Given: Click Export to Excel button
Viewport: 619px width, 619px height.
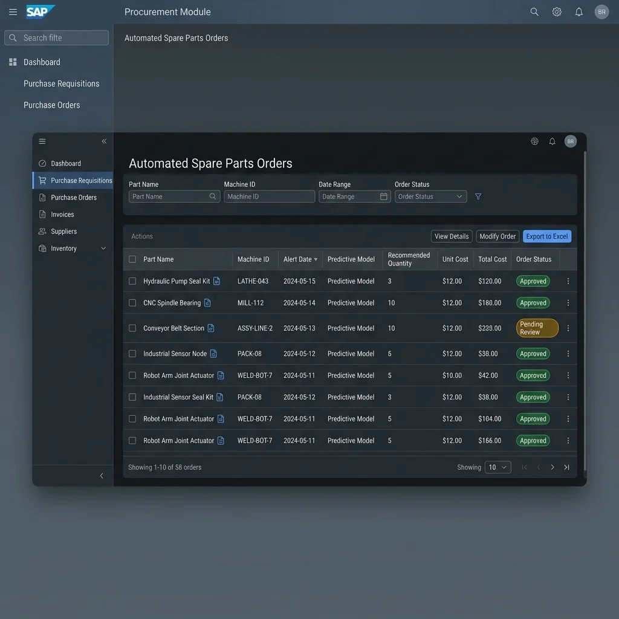Looking at the screenshot, I should tap(546, 236).
